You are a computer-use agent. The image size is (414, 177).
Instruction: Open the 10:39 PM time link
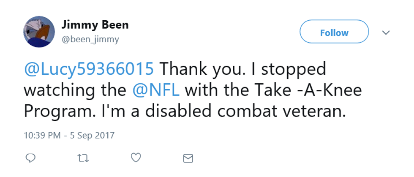41,136
